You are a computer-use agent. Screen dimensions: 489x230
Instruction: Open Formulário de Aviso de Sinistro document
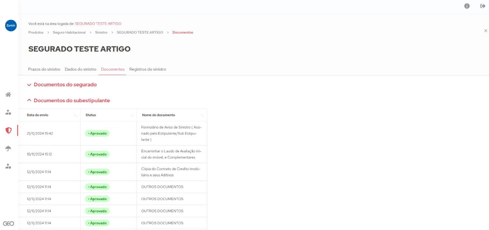(x=171, y=133)
